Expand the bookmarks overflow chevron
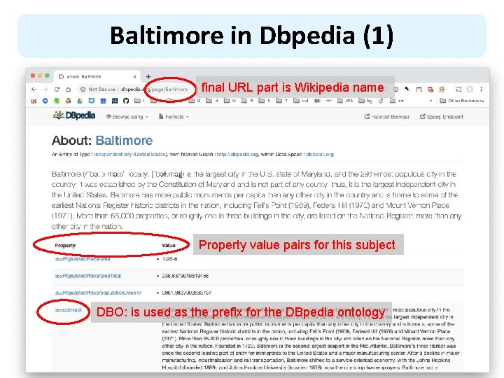The image size is (504, 378). pos(430,101)
